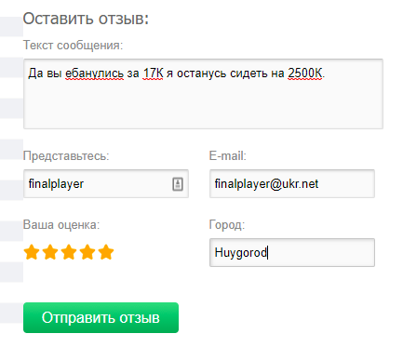The width and height of the screenshot is (403, 347).
Task: Select the second rating star
Action: [50, 252]
